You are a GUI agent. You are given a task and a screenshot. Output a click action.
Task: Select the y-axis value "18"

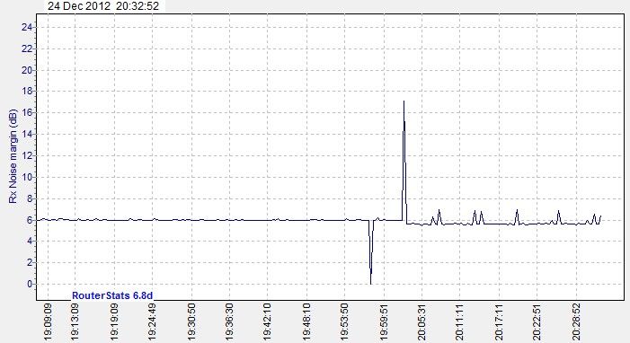click(x=27, y=92)
